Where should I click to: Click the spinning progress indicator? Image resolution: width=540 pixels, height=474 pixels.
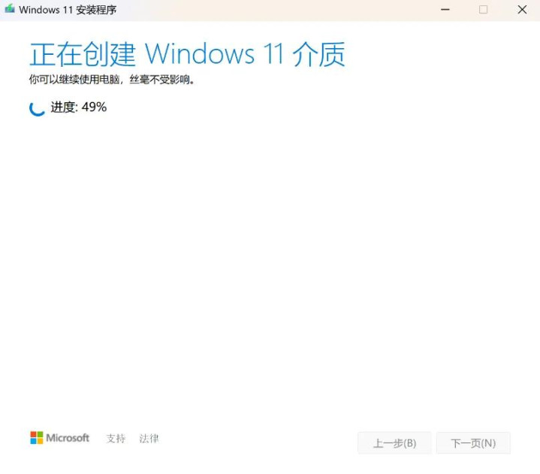coord(38,108)
